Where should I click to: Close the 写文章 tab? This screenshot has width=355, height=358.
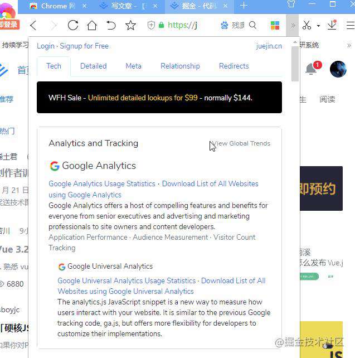tap(155, 6)
